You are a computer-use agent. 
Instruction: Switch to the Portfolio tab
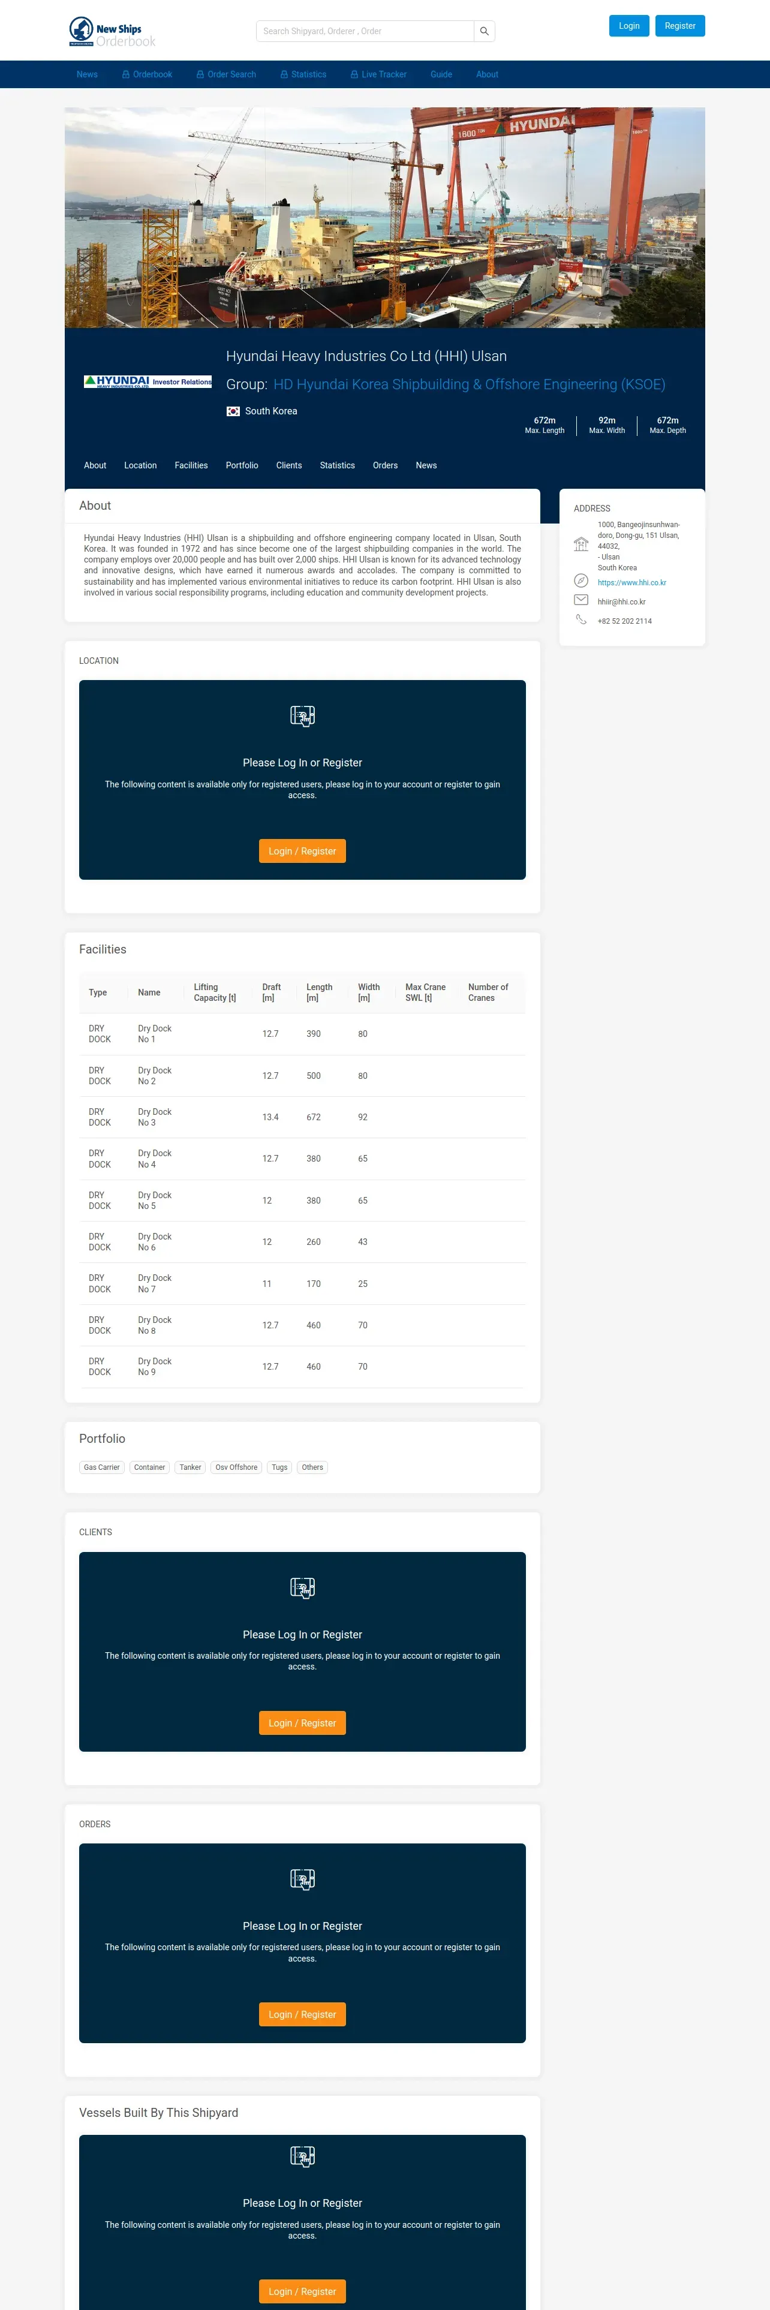click(x=242, y=465)
